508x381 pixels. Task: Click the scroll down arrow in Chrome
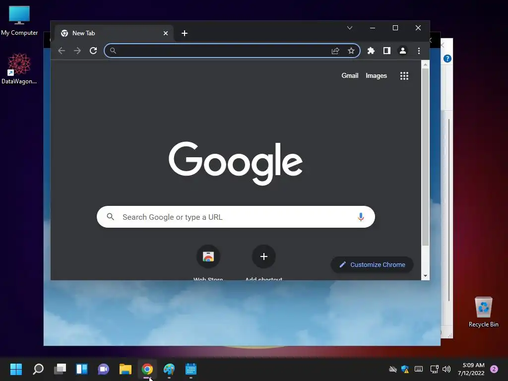425,276
